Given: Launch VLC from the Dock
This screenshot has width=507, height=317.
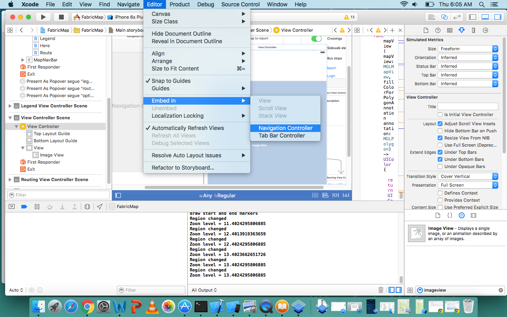Looking at the screenshot, I should click(151, 306).
